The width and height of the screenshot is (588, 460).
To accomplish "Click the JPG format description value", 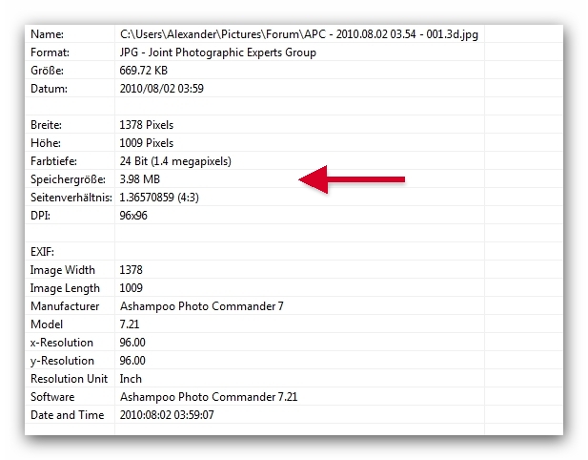I will pyautogui.click(x=217, y=52).
